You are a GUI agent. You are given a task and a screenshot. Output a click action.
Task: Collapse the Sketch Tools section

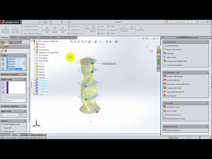tap(25, 111)
